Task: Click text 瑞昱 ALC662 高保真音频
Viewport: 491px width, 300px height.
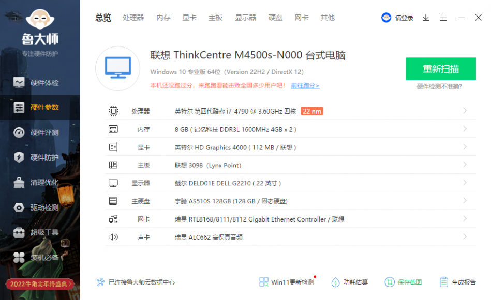Action: (x=209, y=237)
